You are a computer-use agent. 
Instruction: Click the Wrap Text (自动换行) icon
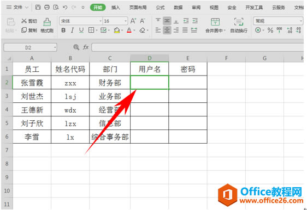239,22
